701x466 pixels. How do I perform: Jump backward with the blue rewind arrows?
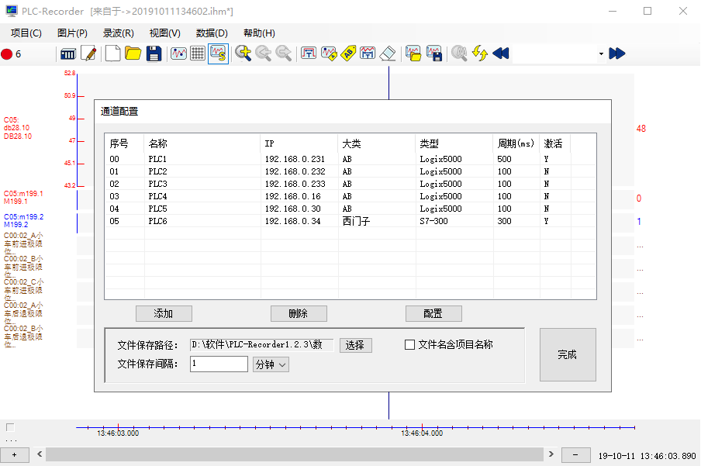(501, 54)
